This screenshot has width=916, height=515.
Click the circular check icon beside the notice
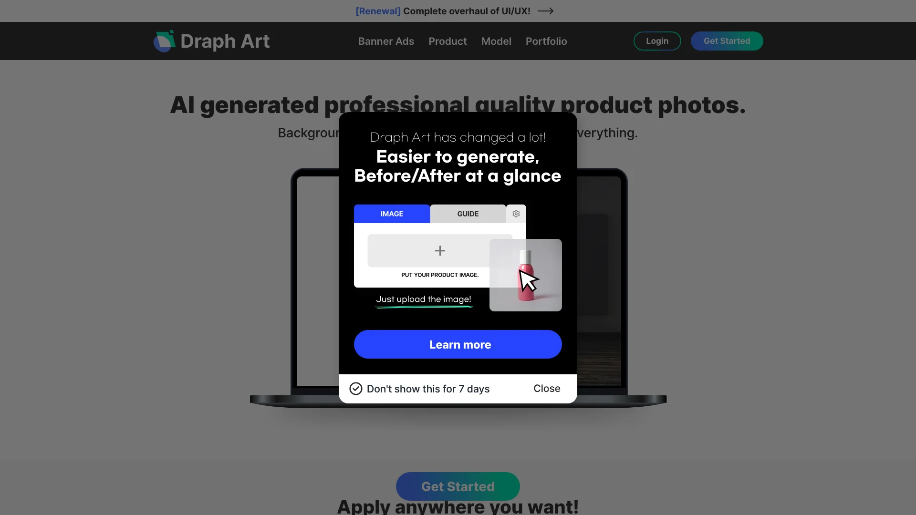[x=355, y=389]
